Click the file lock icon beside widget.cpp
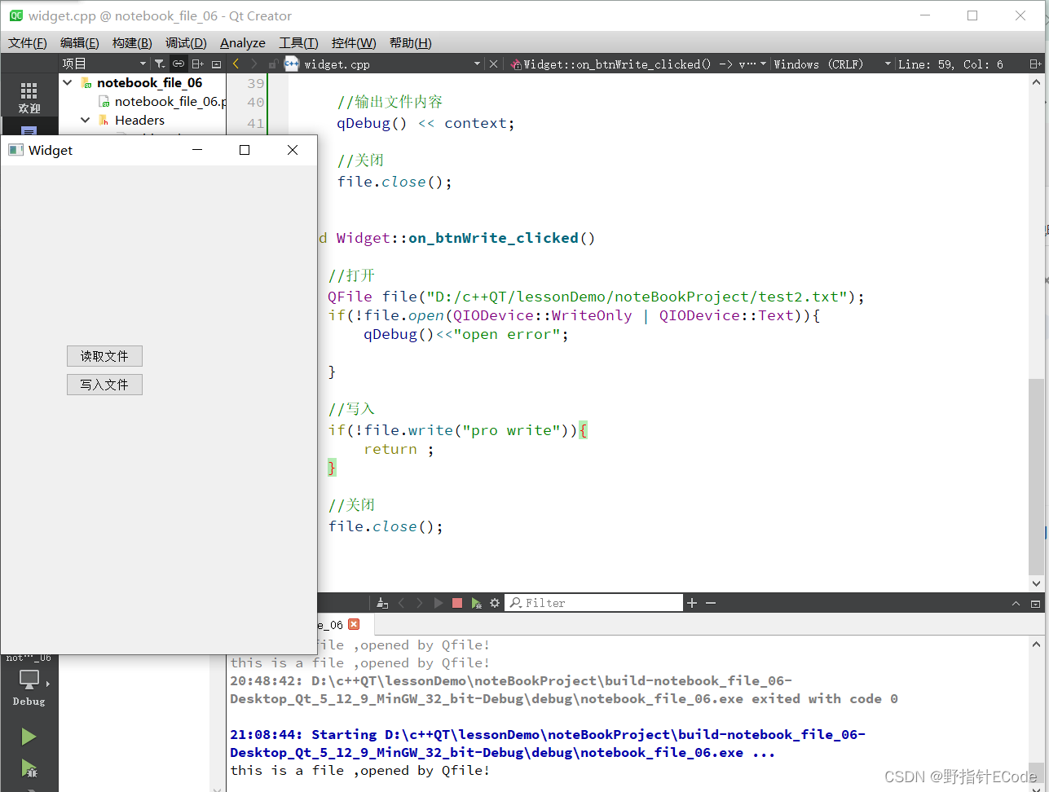 (273, 64)
